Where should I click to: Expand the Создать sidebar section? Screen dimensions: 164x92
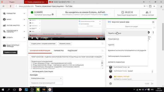24,38
